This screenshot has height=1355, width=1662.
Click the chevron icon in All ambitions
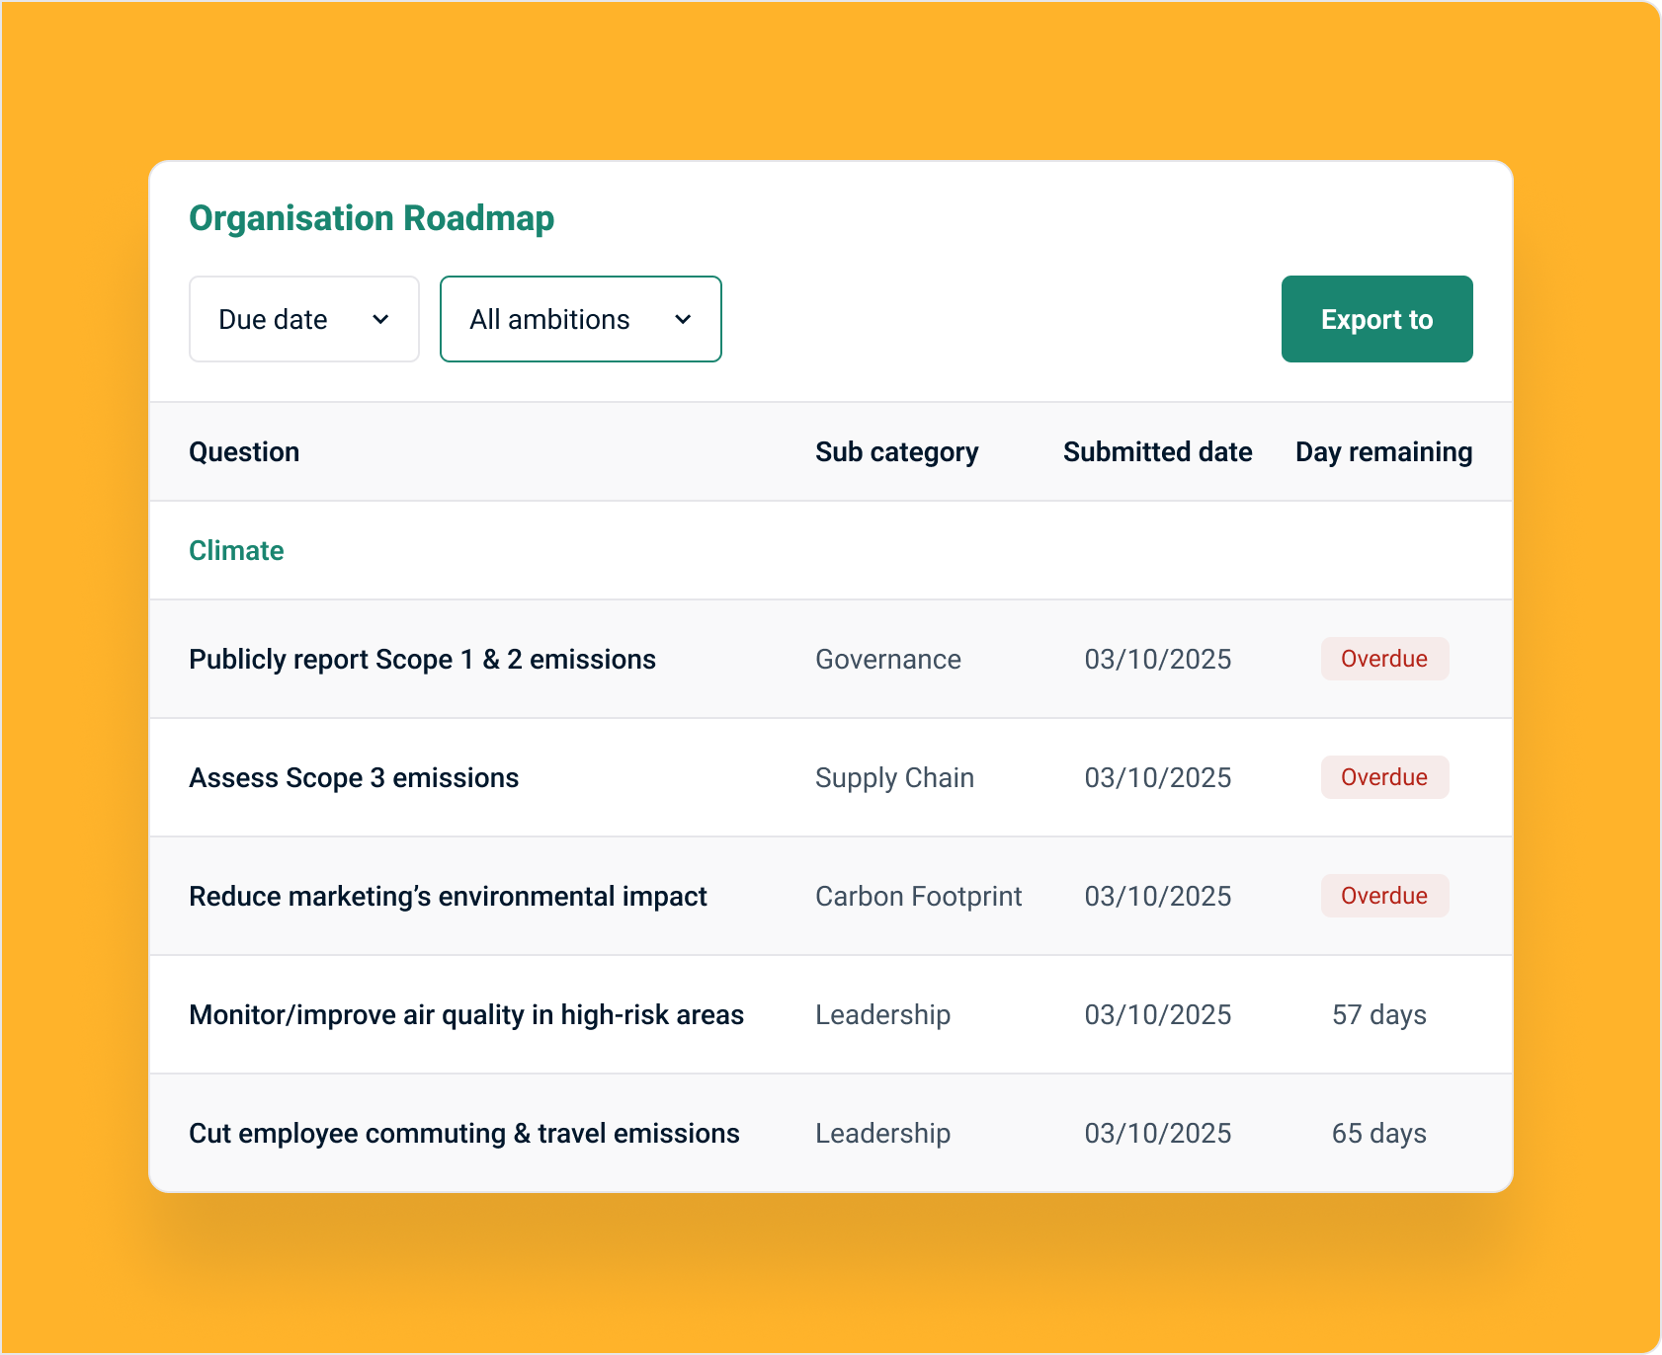tap(683, 320)
